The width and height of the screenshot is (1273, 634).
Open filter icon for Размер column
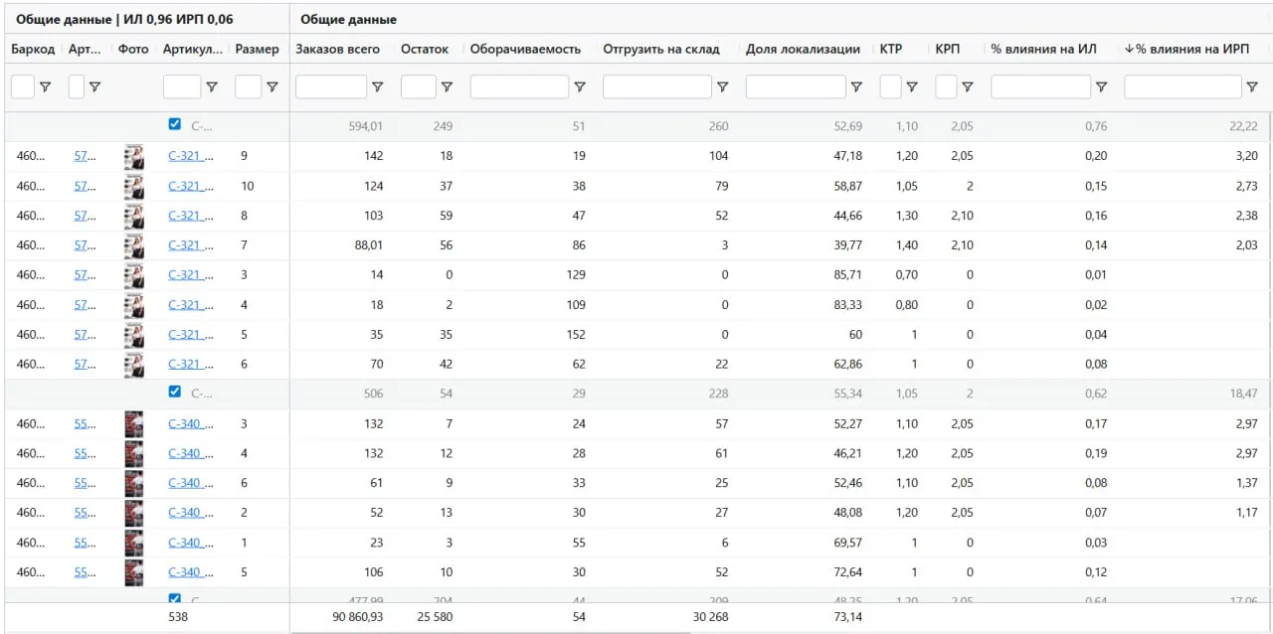click(x=272, y=87)
